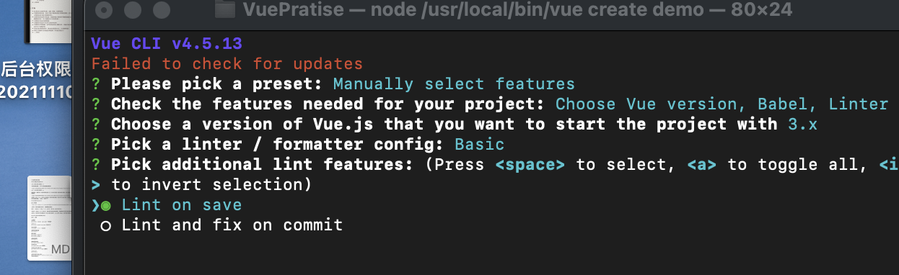Toggle the empty circle for Lint and fix on commit
The height and width of the screenshot is (275, 899).
tap(106, 226)
